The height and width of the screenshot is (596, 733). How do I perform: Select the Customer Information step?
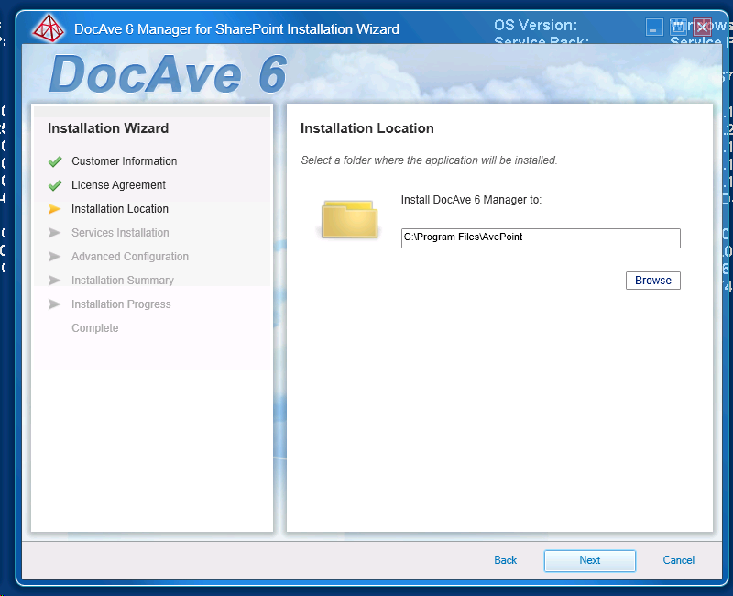click(124, 160)
